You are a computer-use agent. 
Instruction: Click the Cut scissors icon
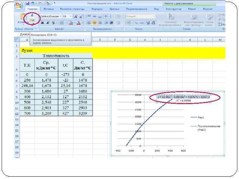tap(32, 15)
